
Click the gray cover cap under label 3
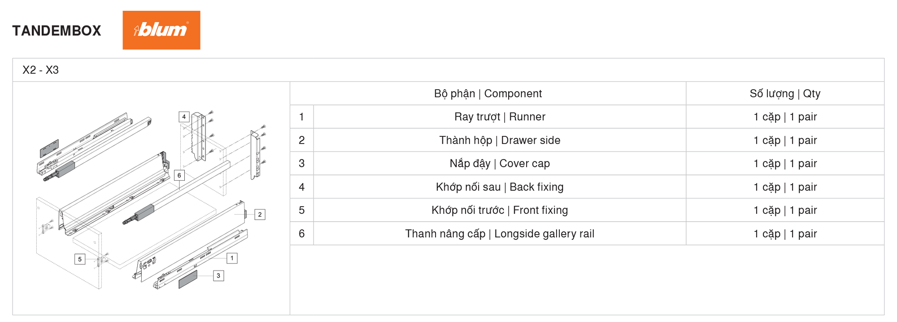(x=188, y=280)
